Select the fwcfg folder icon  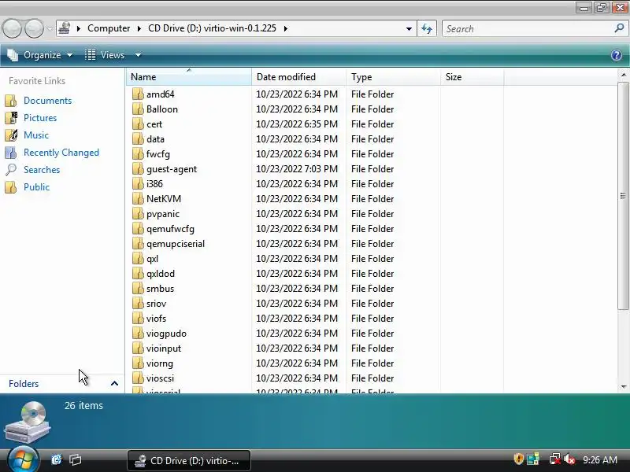pyautogui.click(x=138, y=153)
